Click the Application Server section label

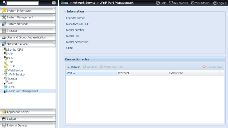[x=18, y=112]
